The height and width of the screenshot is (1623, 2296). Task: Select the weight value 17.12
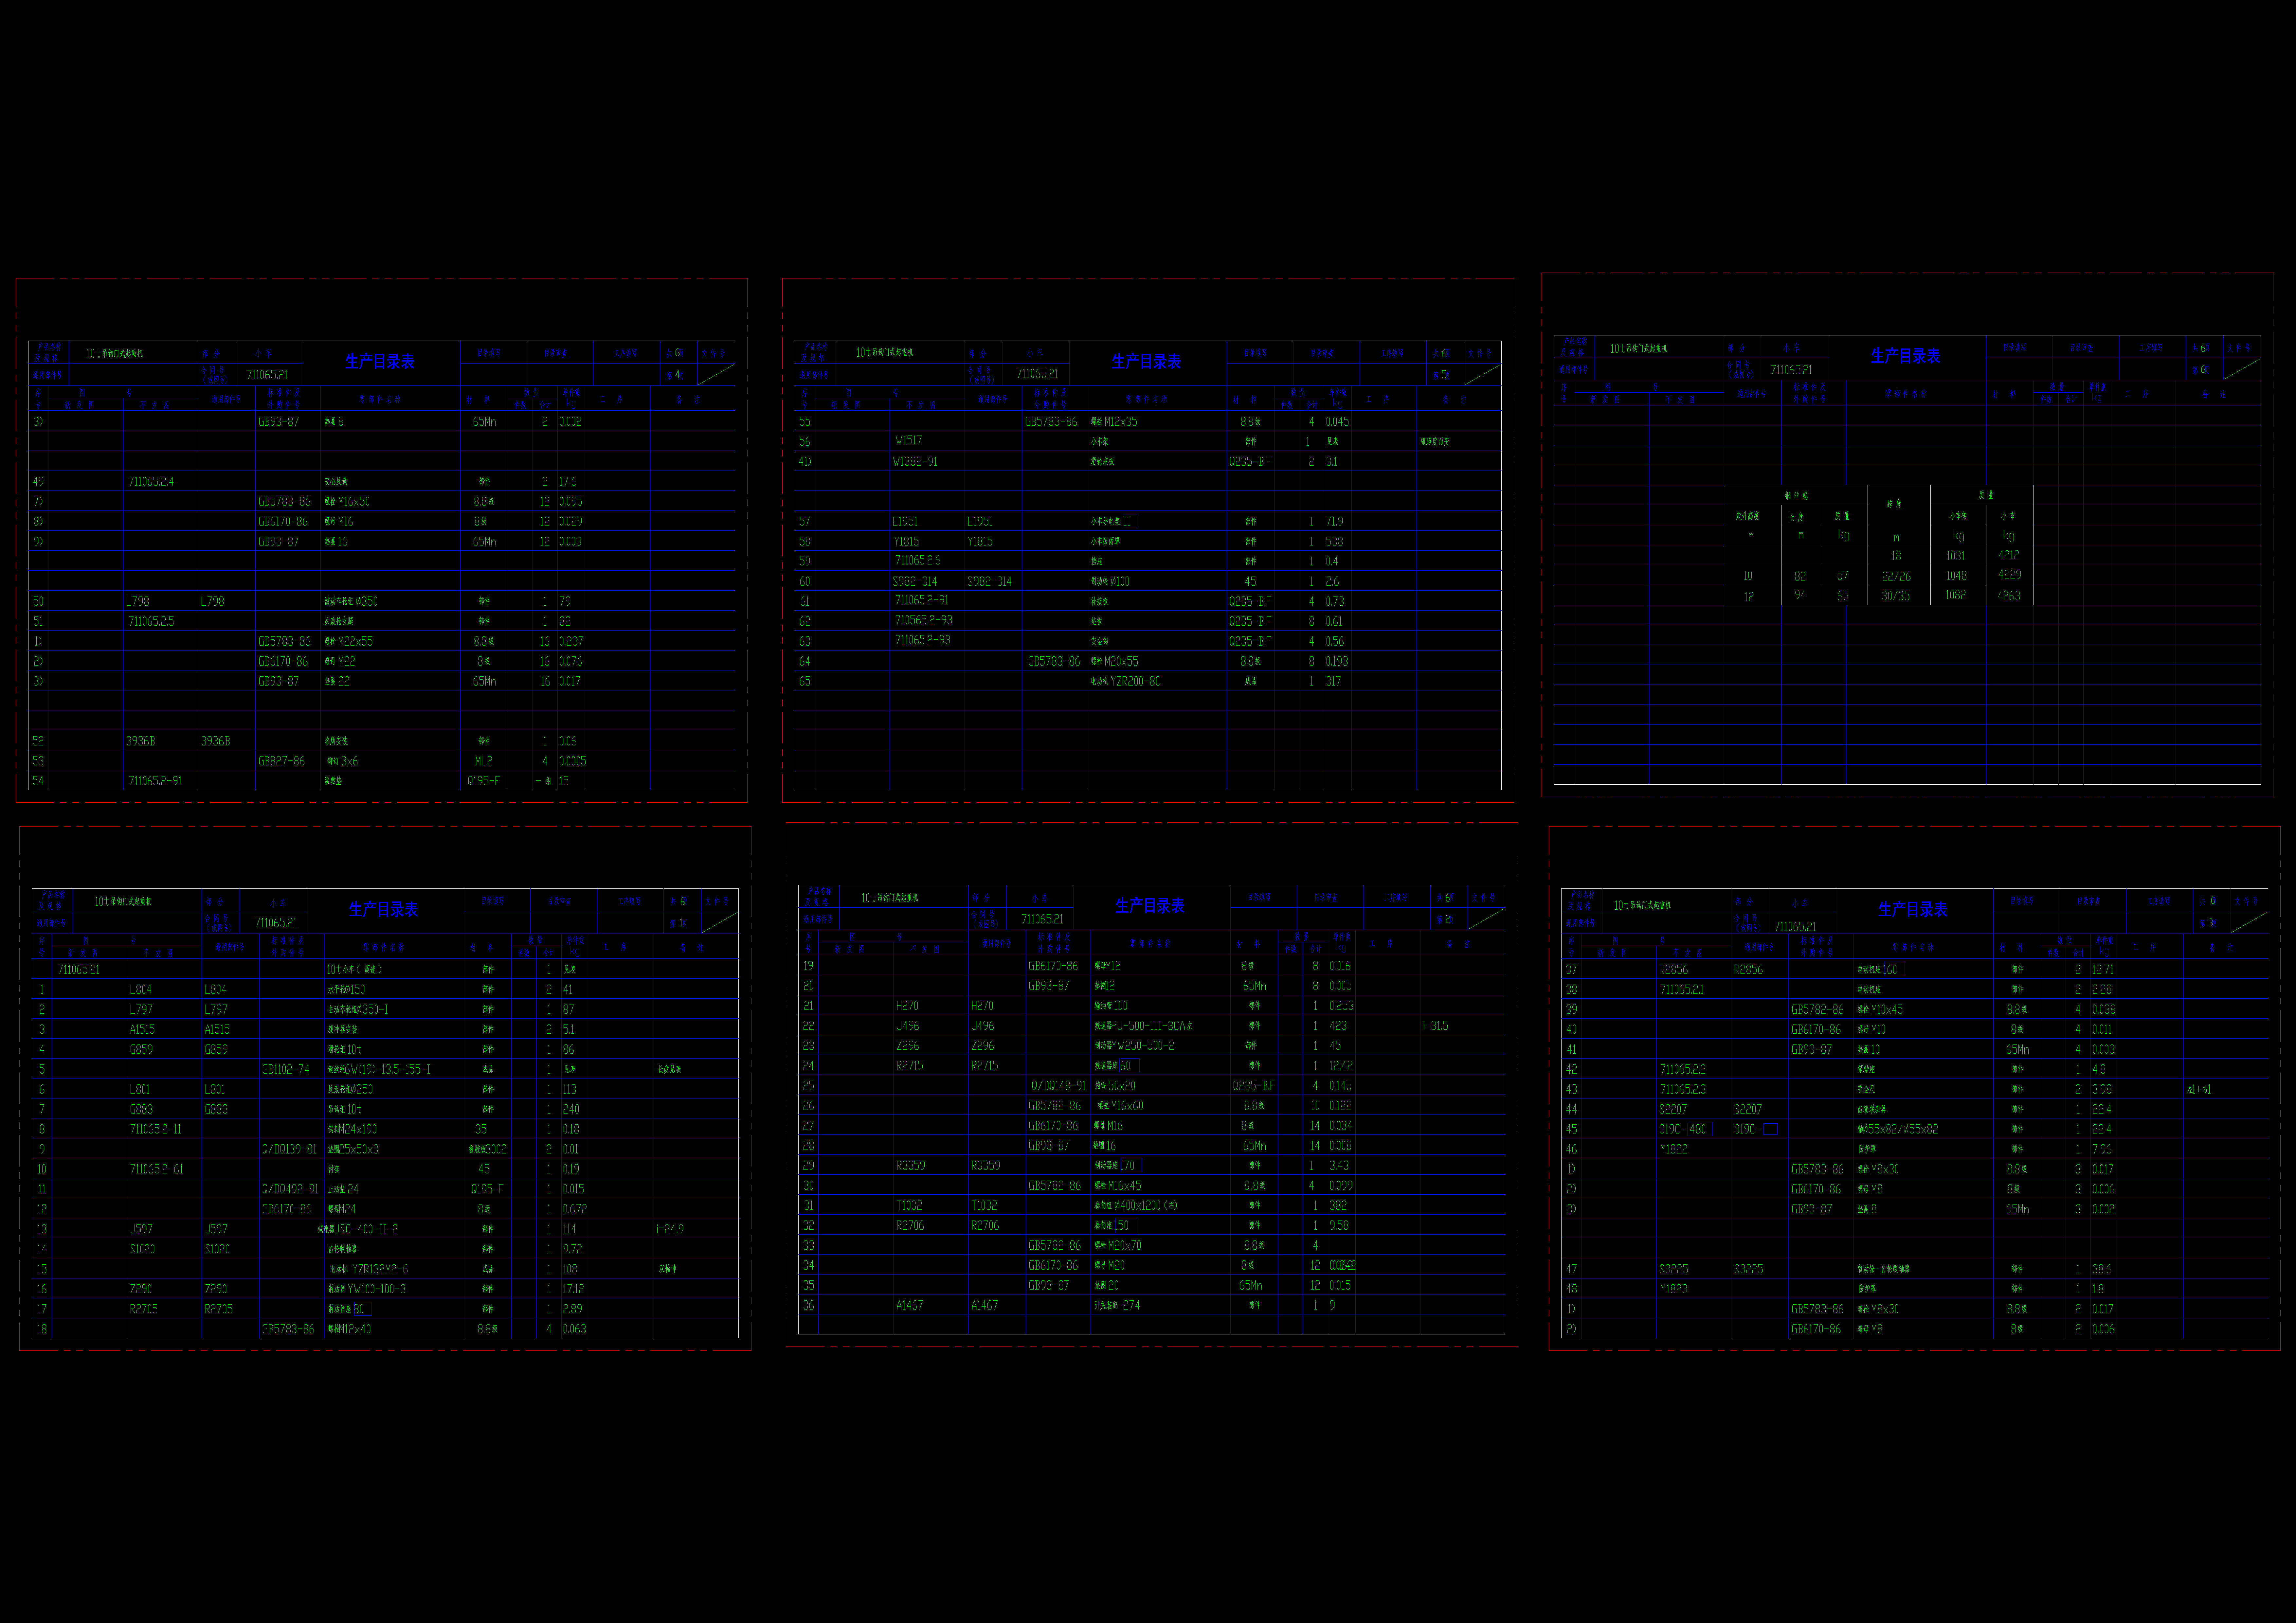pos(573,1289)
